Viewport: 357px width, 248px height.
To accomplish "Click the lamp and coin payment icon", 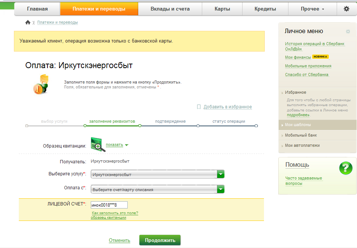I will coord(41,84).
